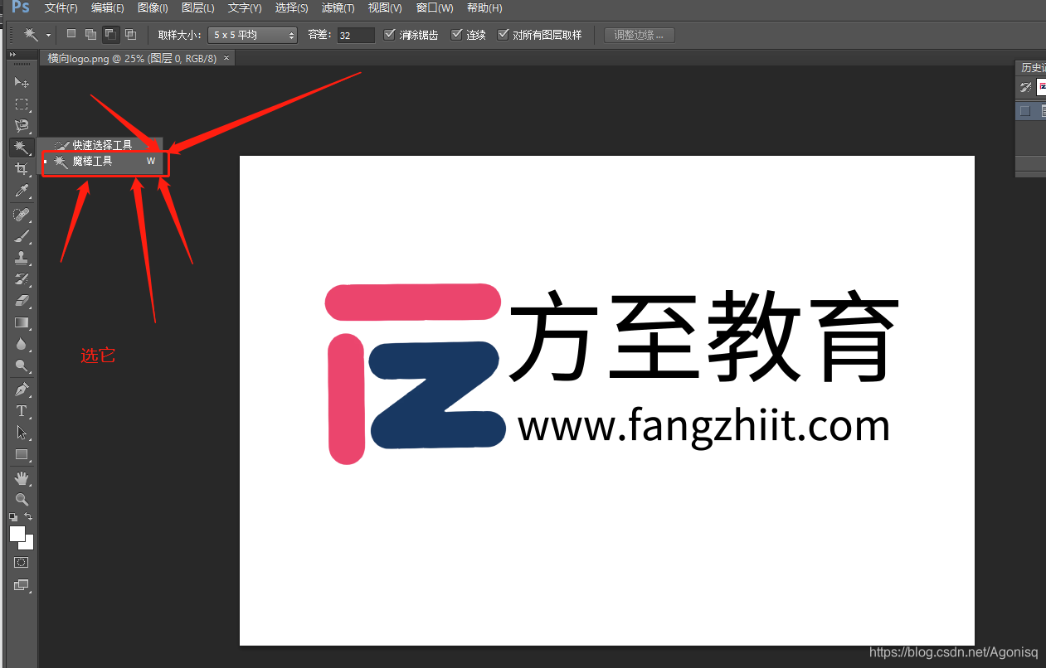
Task: Close the 横向logo.png document tab
Action: [x=226, y=58]
